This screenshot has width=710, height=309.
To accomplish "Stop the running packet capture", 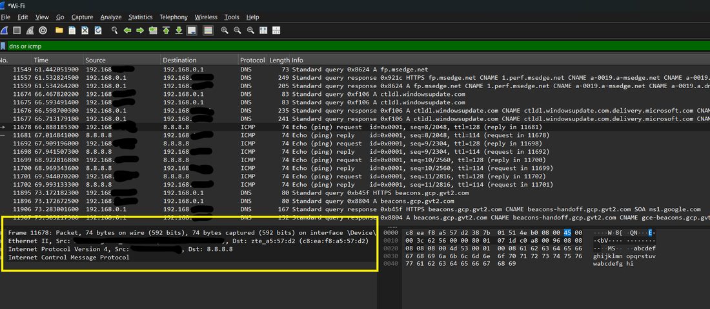I will [x=17, y=31].
